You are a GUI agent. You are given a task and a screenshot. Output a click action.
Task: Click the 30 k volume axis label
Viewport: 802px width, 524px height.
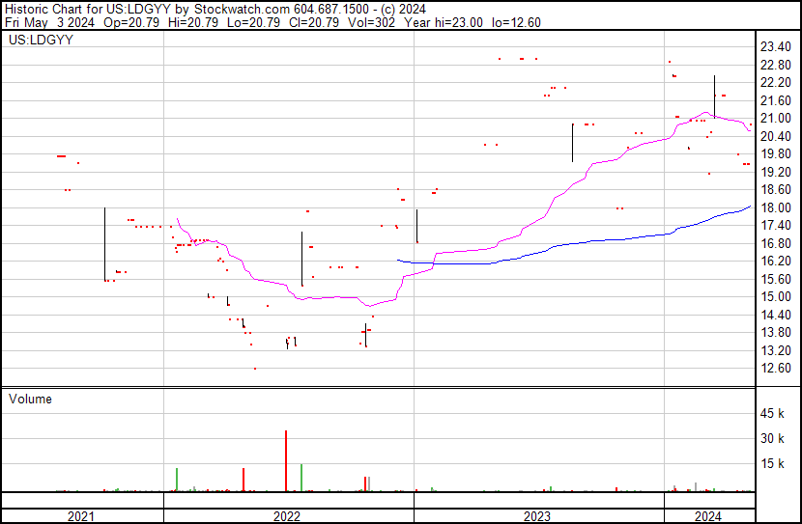[772, 438]
